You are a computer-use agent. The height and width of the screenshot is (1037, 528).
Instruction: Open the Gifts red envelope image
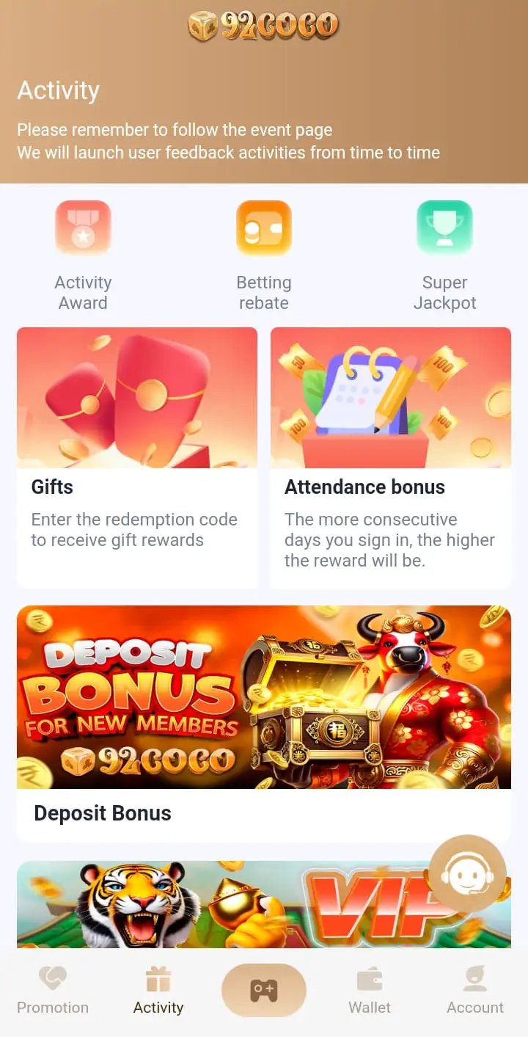click(x=137, y=398)
